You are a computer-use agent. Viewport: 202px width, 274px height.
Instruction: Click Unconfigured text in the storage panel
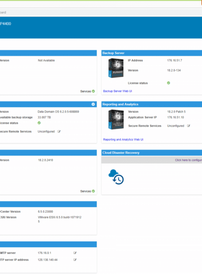pyautogui.click(x=46, y=132)
